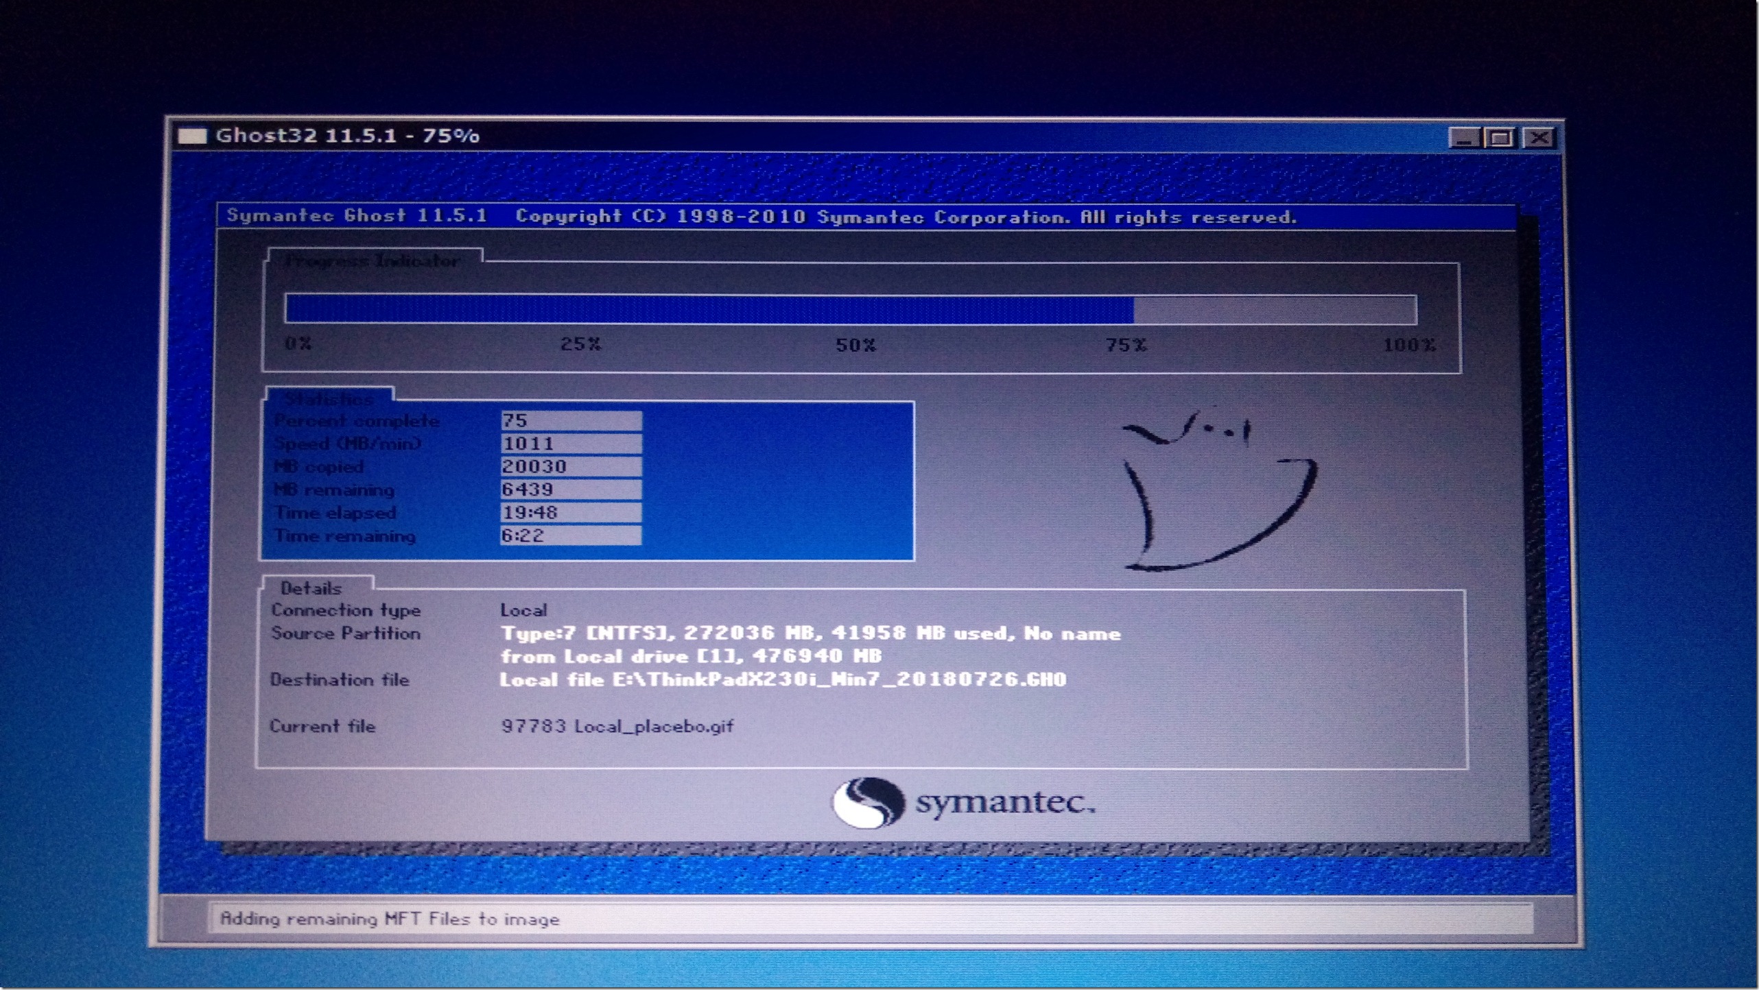Click the Symantec Ghost copyright header line
Viewport: 1759px width, 990px height.
(762, 217)
